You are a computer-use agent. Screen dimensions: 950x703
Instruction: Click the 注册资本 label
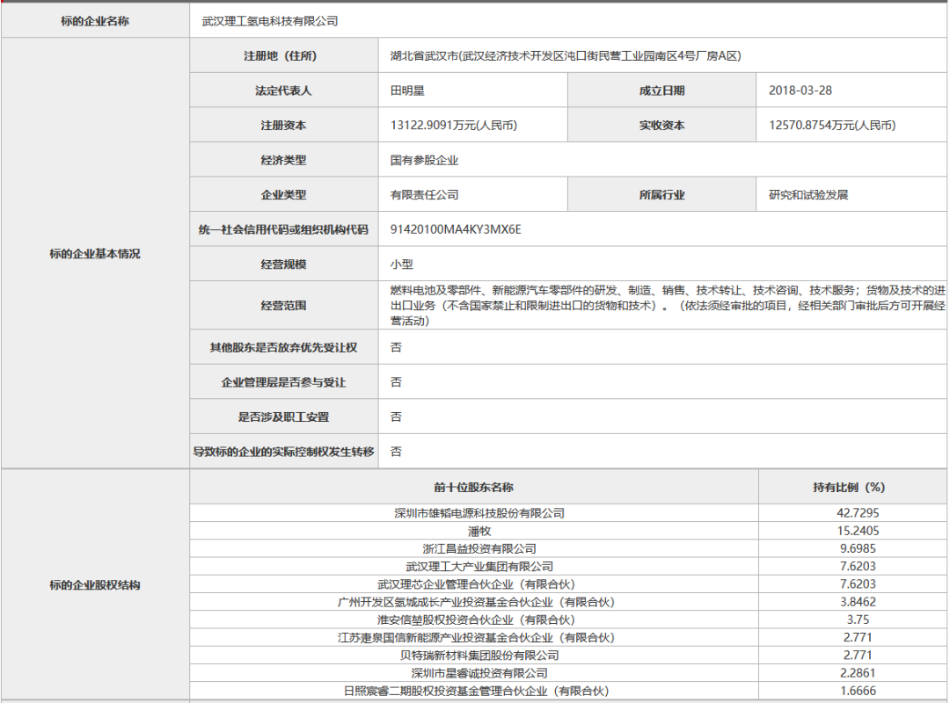coord(283,126)
